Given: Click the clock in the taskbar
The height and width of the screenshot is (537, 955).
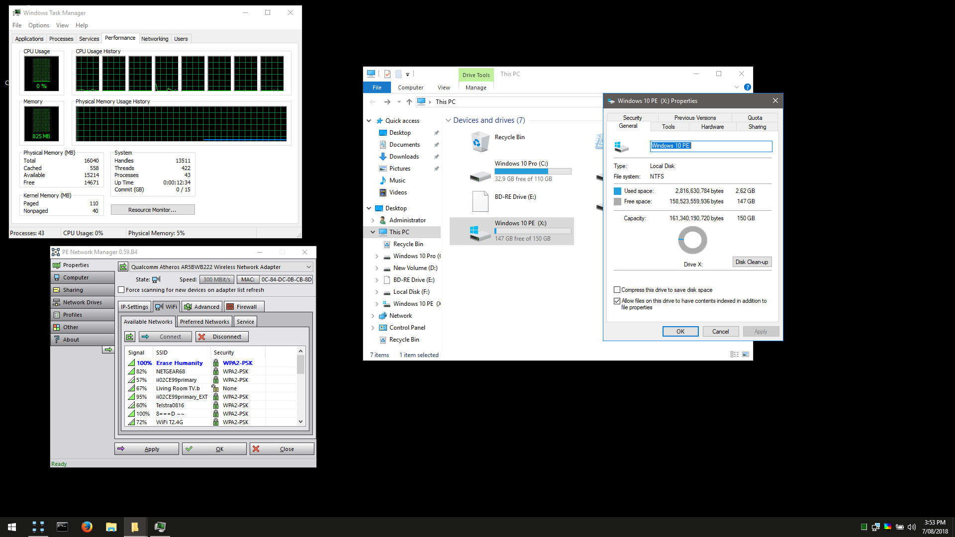Looking at the screenshot, I should click(935, 527).
